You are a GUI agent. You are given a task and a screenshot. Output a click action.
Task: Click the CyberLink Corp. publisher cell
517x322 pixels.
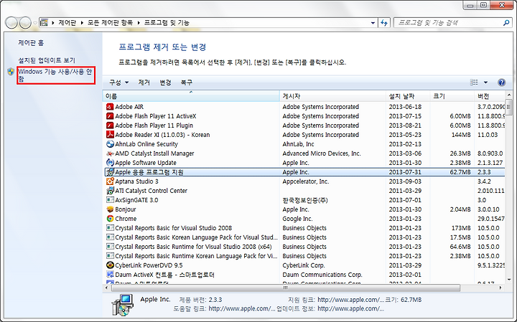[x=304, y=265]
